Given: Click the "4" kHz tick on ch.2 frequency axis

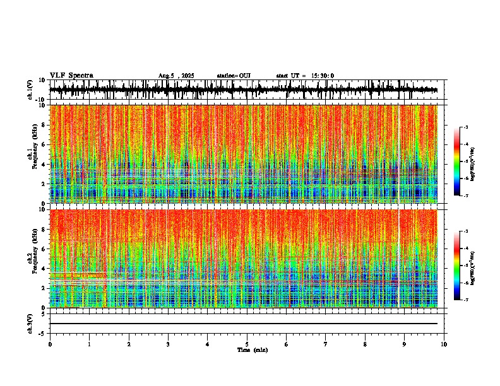Looking at the screenshot, I should 44,269.
